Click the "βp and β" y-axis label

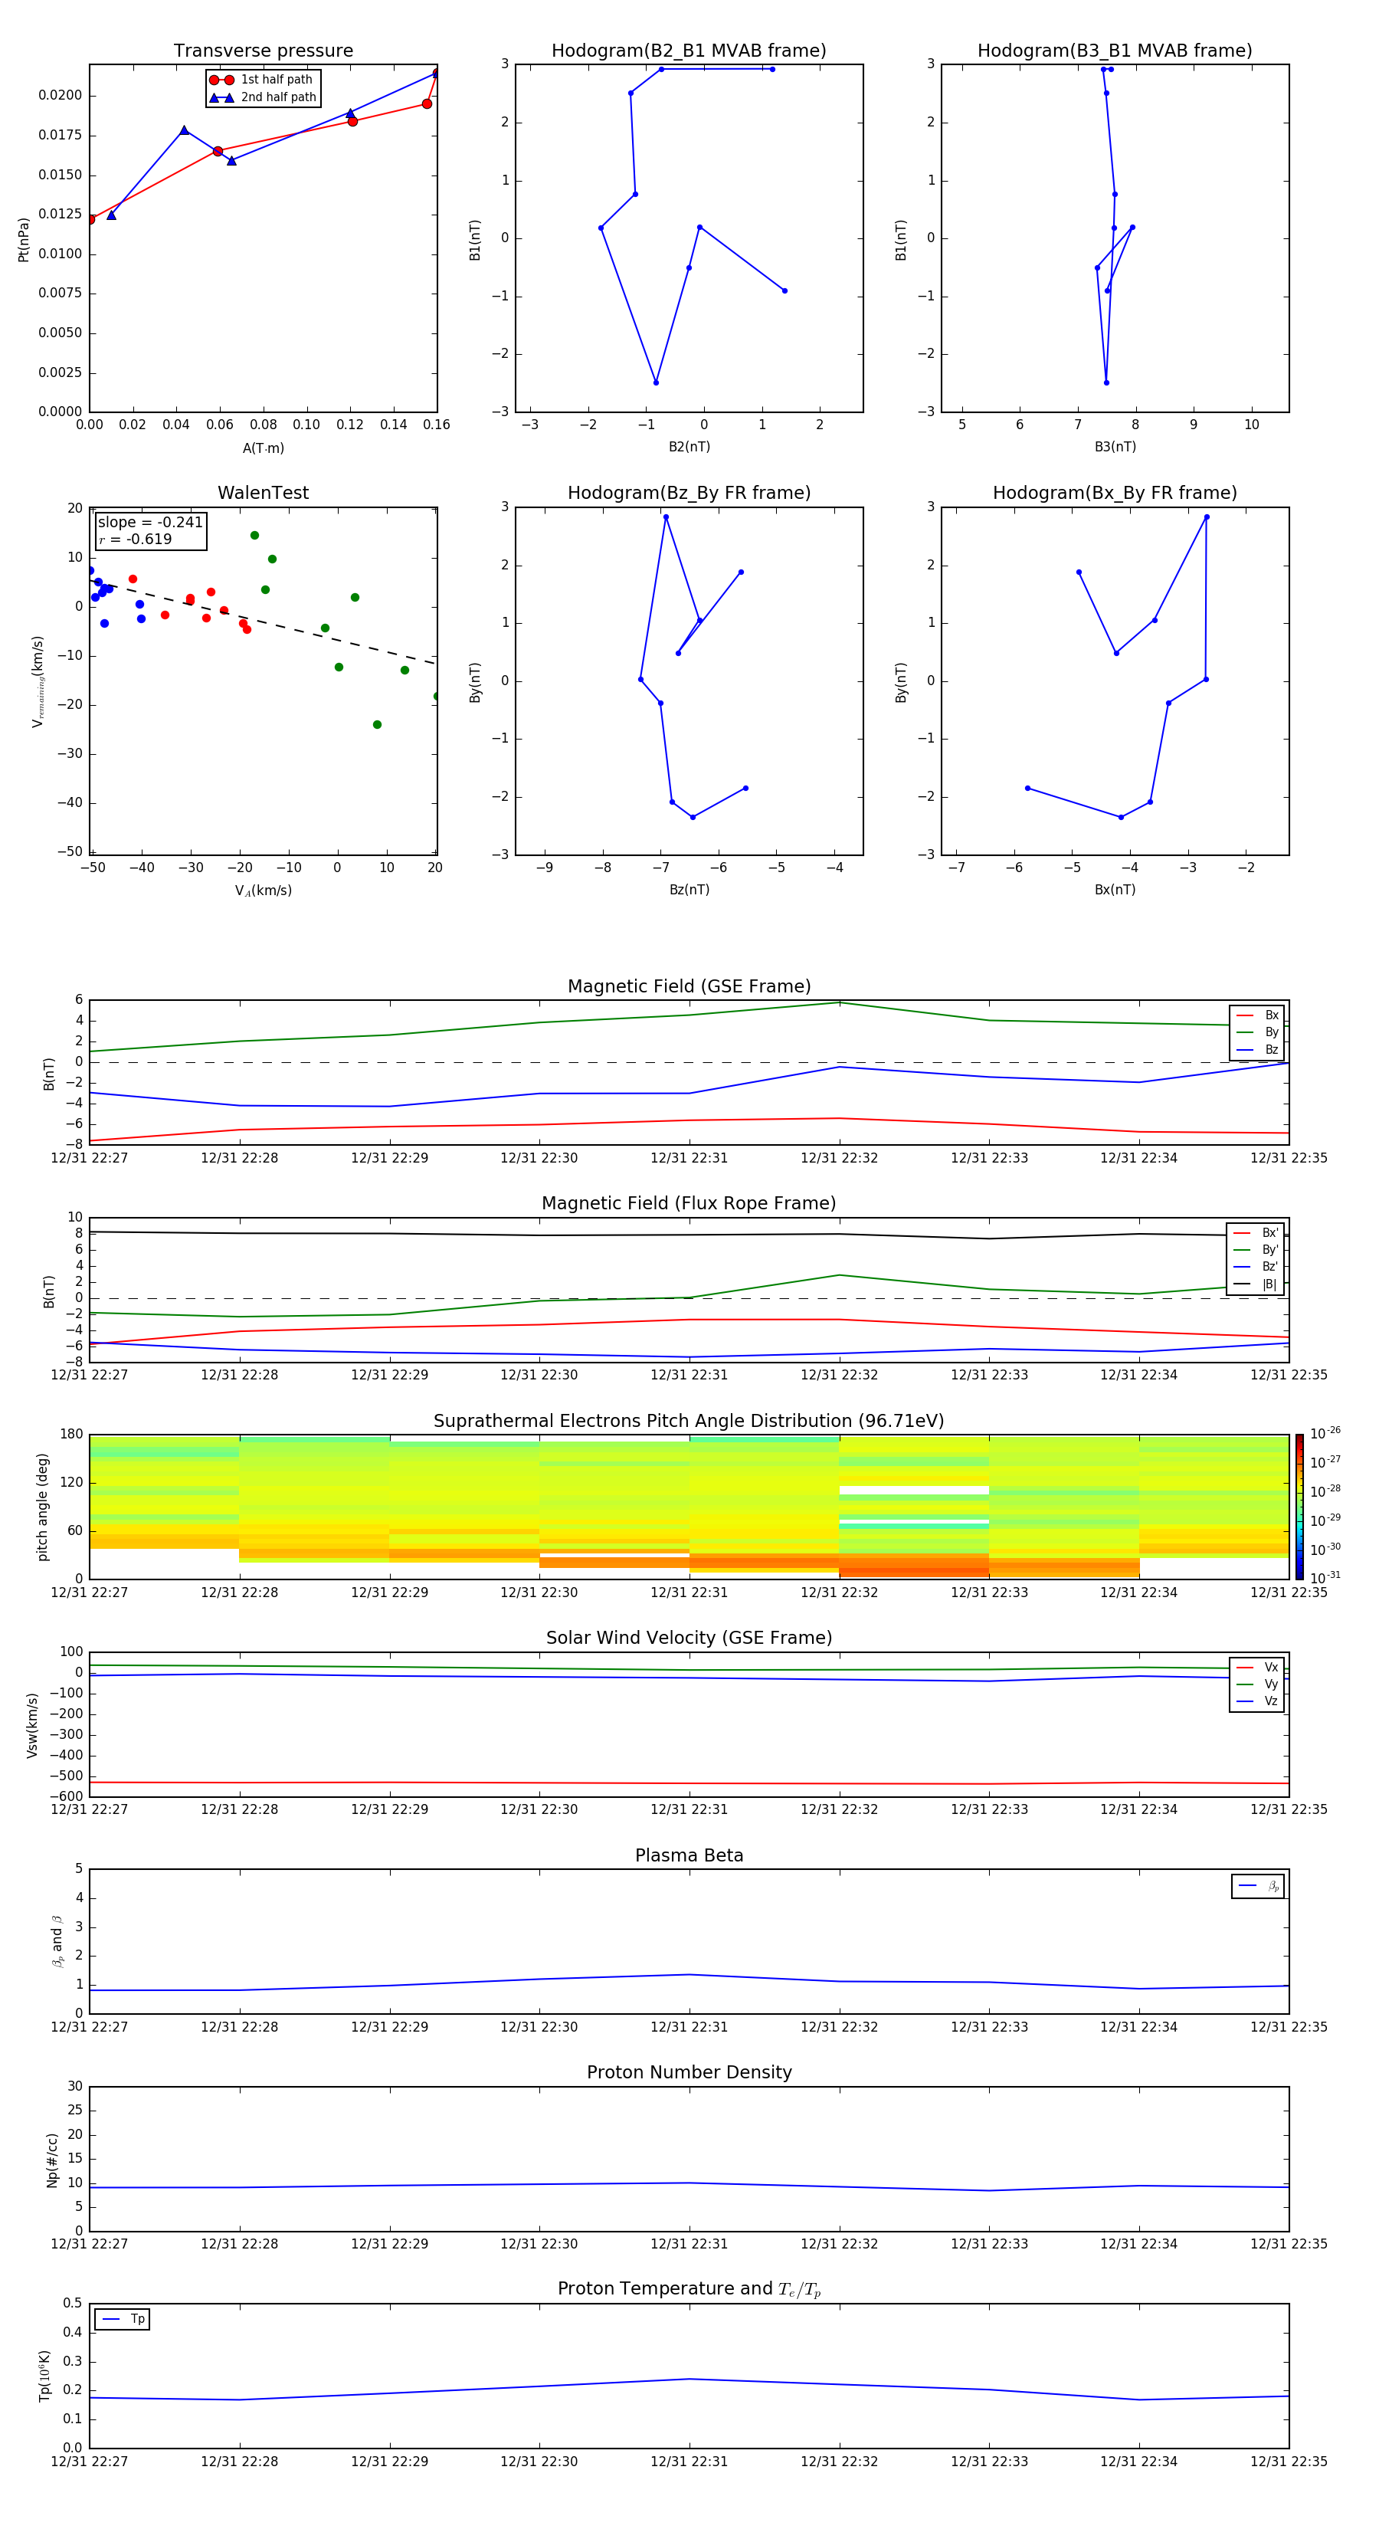tap(57, 1941)
